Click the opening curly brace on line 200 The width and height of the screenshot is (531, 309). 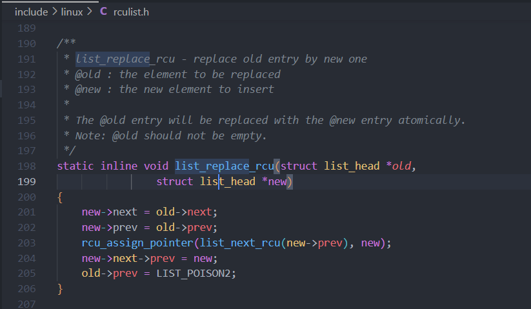coord(60,197)
